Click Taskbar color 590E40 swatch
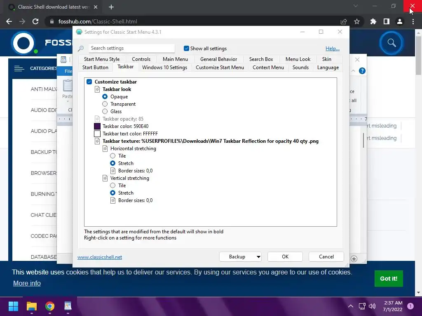 pos(97,126)
